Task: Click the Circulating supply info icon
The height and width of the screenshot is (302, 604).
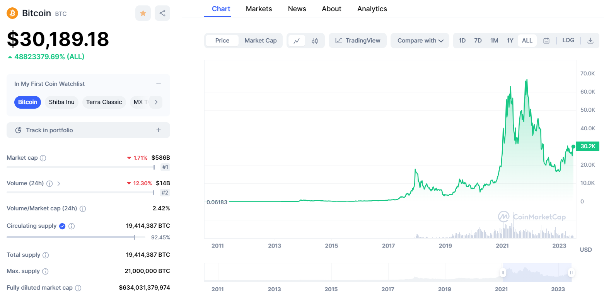Action: click(x=72, y=226)
